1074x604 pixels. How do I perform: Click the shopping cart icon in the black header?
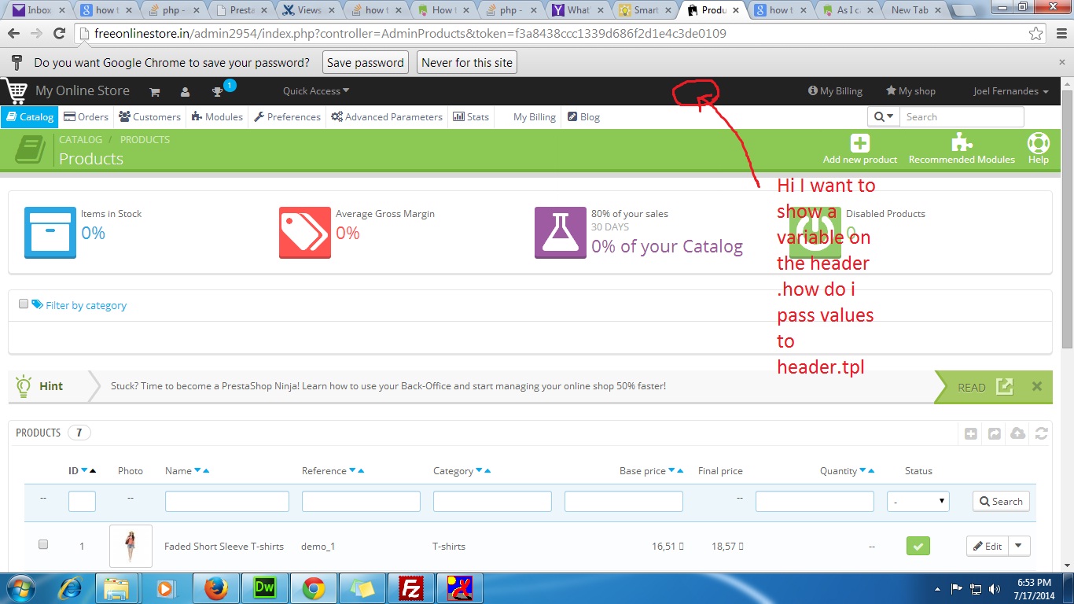point(155,92)
